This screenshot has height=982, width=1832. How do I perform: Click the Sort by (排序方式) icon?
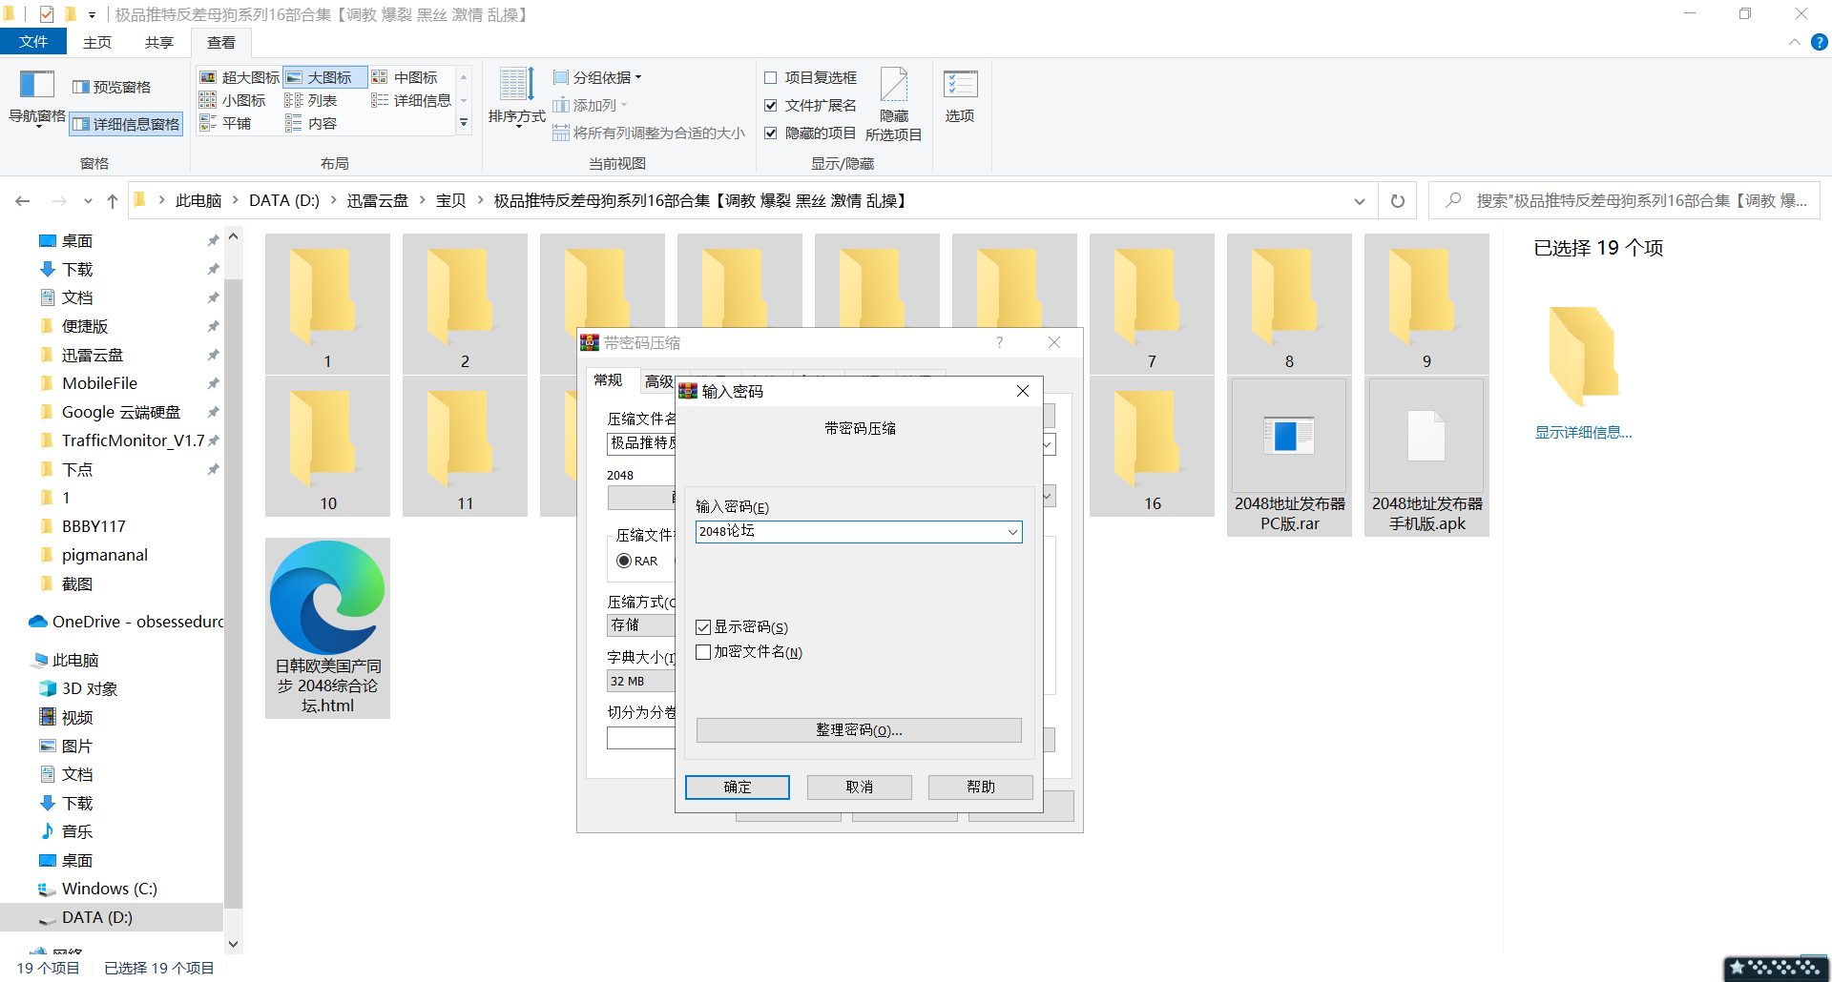pos(516,86)
